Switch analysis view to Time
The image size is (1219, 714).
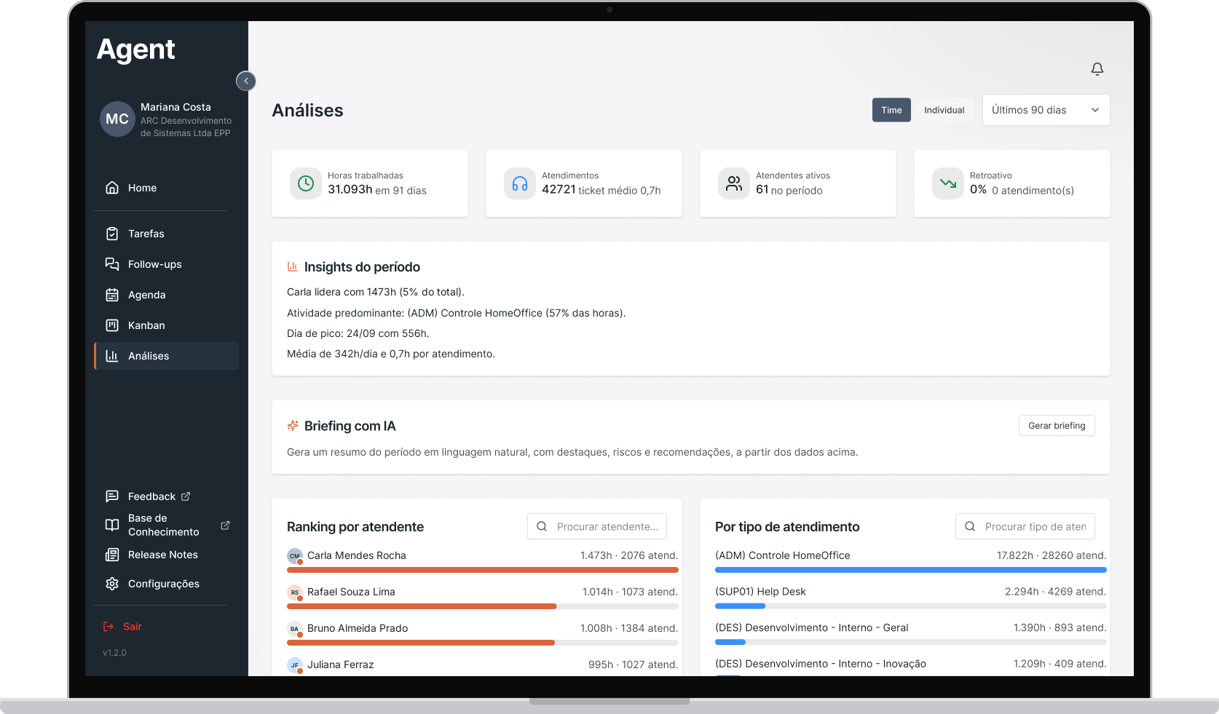coord(891,110)
